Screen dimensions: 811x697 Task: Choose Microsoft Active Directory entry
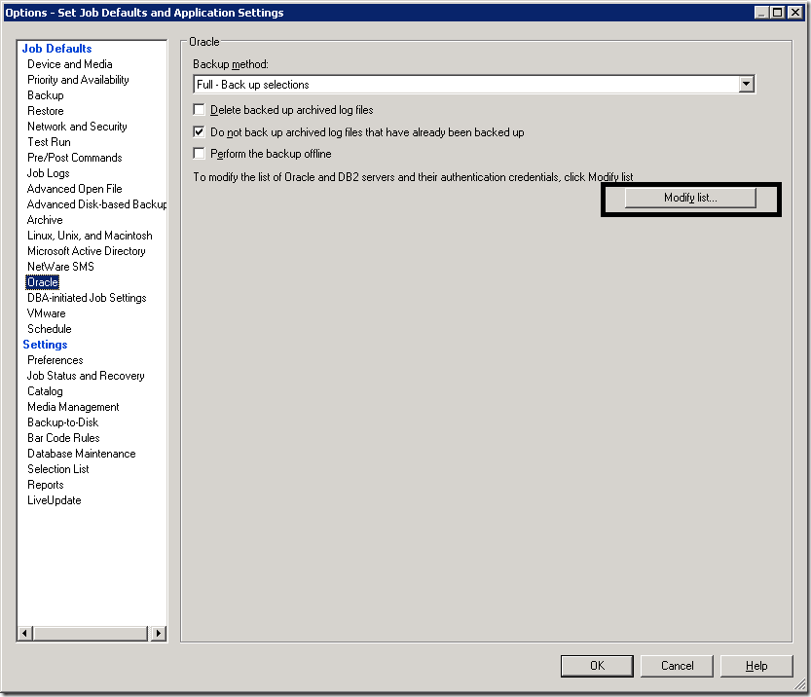coord(86,251)
